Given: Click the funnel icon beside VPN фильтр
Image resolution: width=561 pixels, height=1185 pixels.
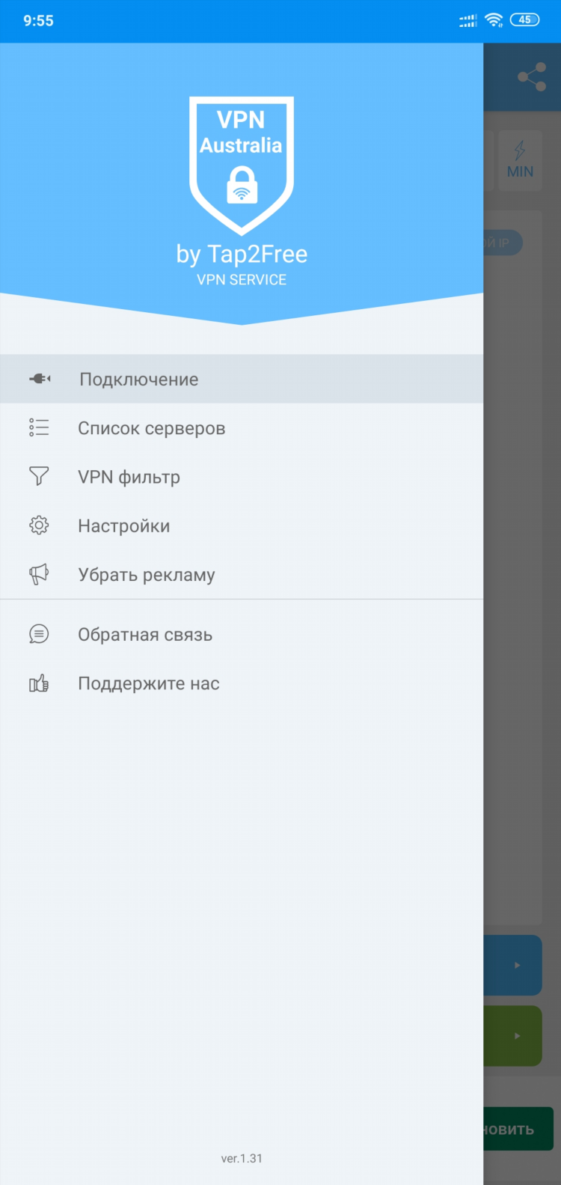Looking at the screenshot, I should click(x=39, y=476).
